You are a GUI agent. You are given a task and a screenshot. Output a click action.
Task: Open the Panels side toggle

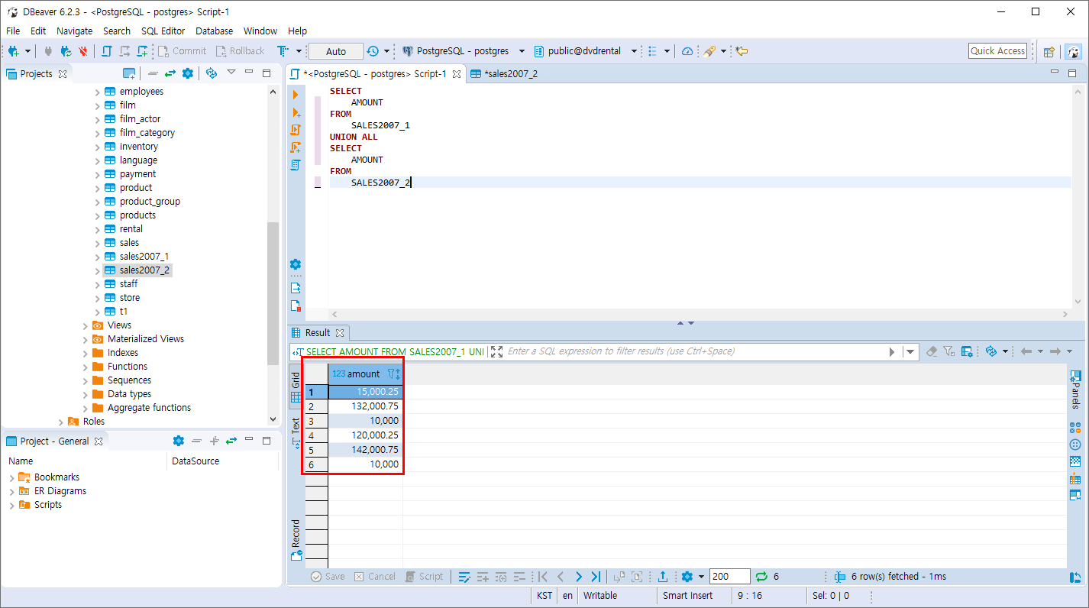(x=1075, y=389)
